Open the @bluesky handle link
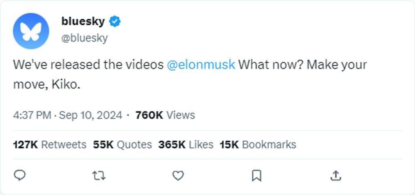This screenshot has width=415, height=195. click(x=84, y=38)
